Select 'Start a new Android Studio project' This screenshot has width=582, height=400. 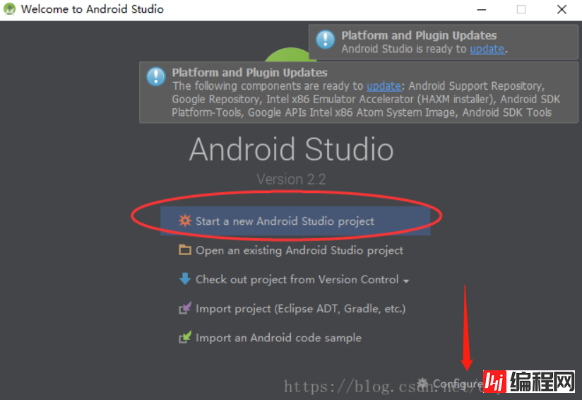285,221
